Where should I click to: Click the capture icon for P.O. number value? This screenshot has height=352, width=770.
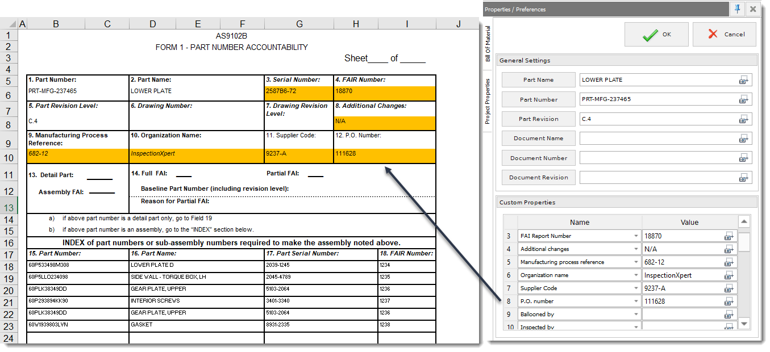[x=729, y=301]
